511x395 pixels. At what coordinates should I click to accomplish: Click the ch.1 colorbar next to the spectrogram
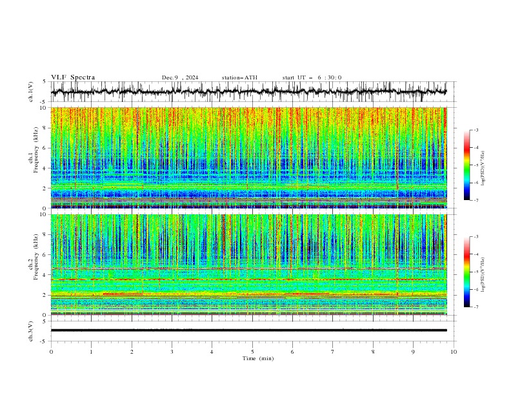[x=466, y=165]
